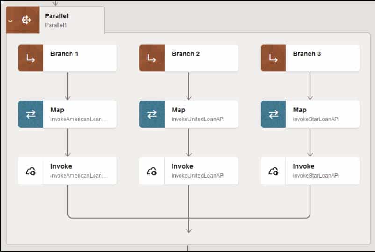Select the Map invokeUnitedLoanAPI card text
The image size is (375, 252).
(198, 114)
